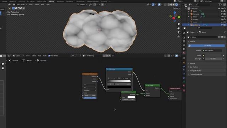Click the unlink X beside Lightning material
Image resolution: width=227 pixels, height=128 pixels.
(x=110, y=56)
